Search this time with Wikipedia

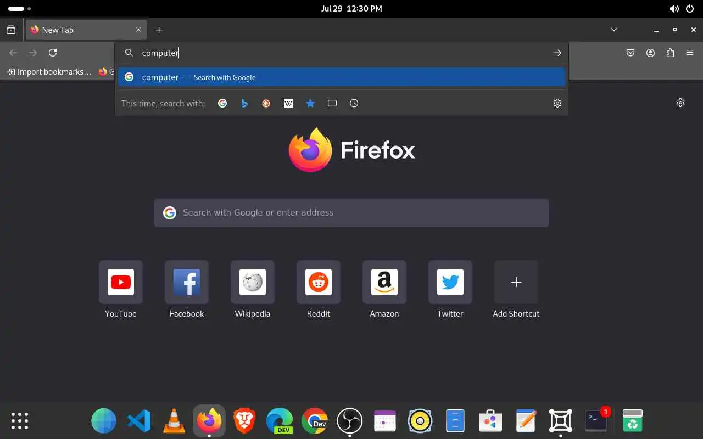tap(288, 103)
